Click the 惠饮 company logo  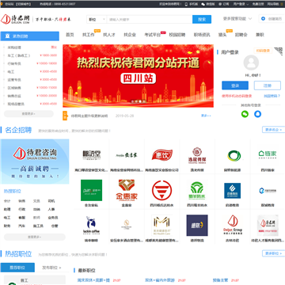tap(162, 155)
